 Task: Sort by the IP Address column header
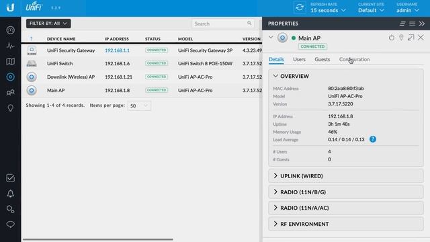(116, 39)
